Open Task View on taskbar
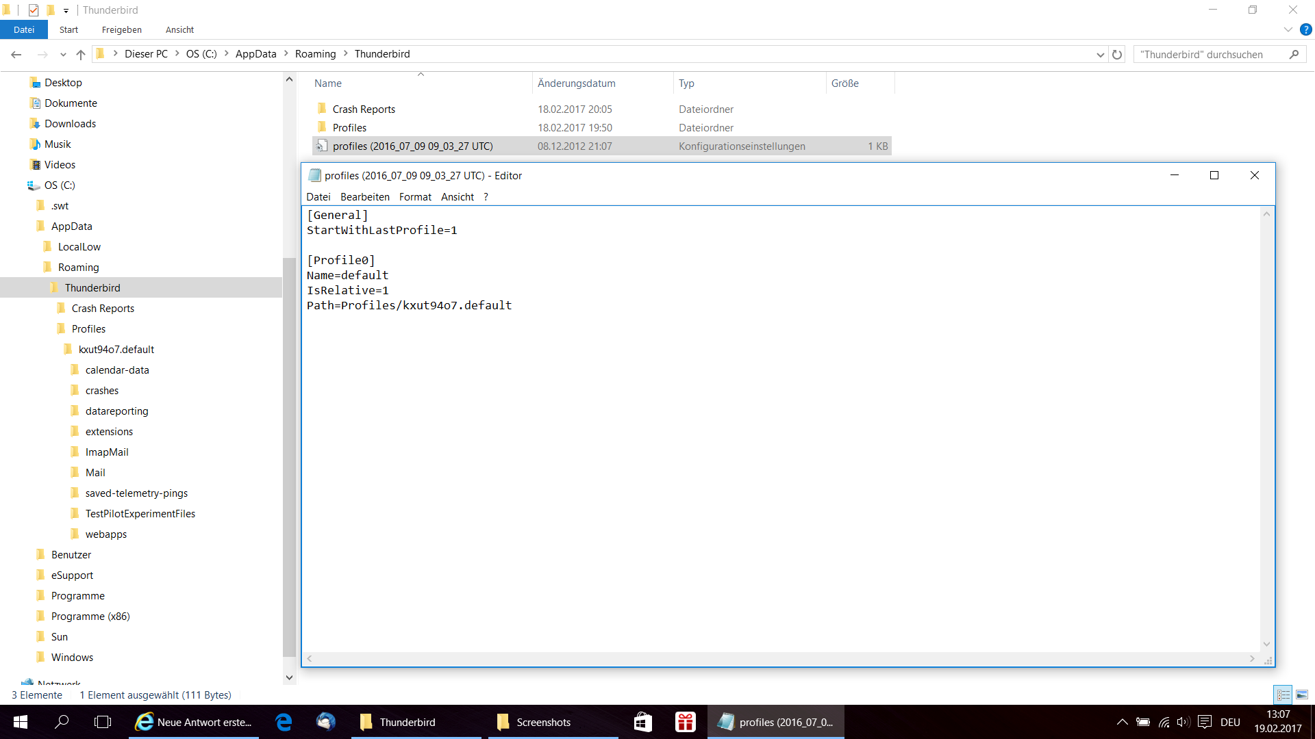1315x739 pixels. (x=103, y=722)
